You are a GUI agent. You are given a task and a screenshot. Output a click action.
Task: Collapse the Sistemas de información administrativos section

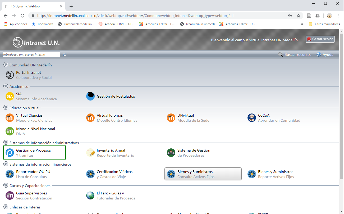(x=6, y=143)
